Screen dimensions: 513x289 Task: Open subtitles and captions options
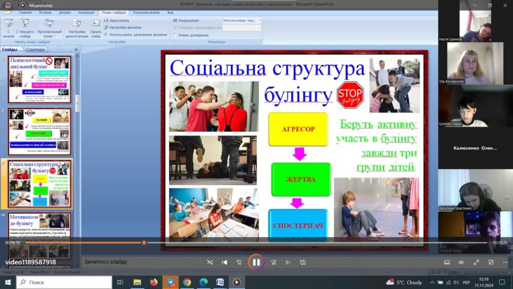click(447, 262)
